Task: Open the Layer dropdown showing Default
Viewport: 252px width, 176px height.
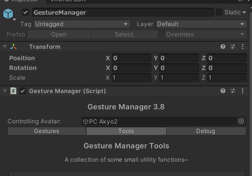Action: coord(201,24)
